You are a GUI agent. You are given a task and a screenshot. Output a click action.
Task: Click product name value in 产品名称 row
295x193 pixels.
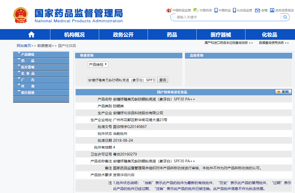coord(154,99)
